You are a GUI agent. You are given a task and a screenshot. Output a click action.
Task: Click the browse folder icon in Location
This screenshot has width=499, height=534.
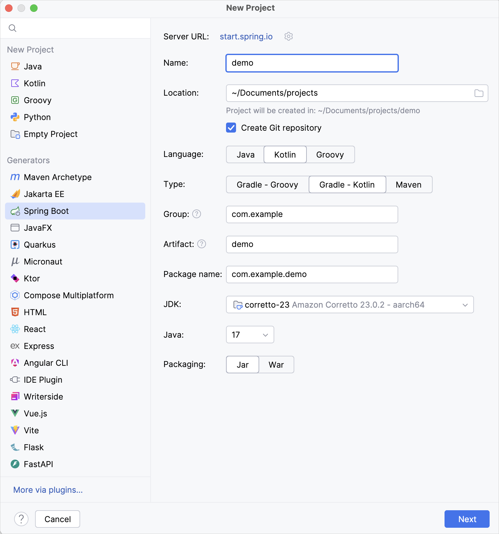pyautogui.click(x=479, y=93)
